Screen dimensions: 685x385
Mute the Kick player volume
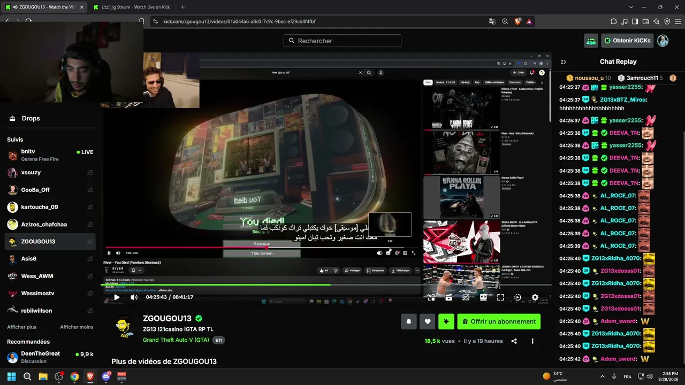coord(134,297)
